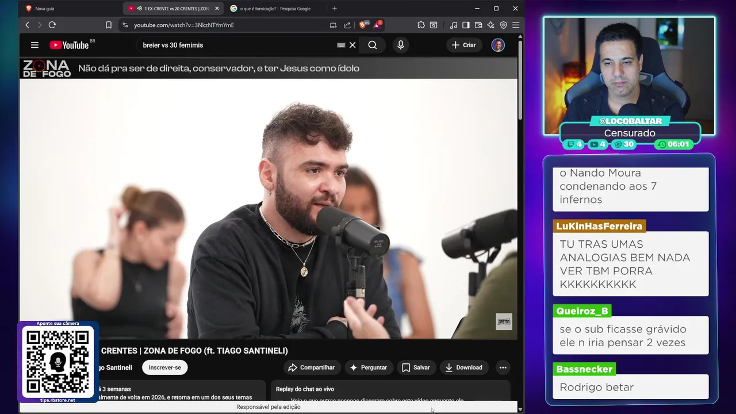The width and height of the screenshot is (736, 414).
Task: Open Brave Shields lion icon
Action: [363, 25]
